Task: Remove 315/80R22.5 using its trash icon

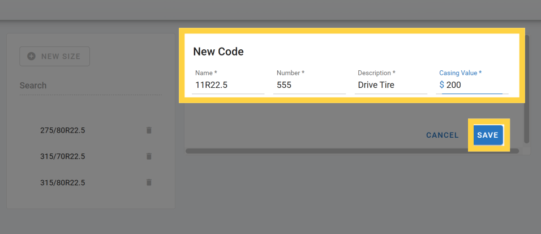Action: (149, 182)
